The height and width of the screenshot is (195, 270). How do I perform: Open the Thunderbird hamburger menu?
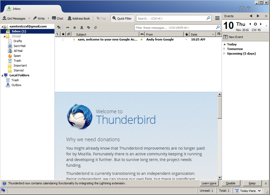(217, 18)
